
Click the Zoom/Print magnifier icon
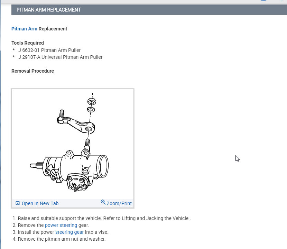pos(103,202)
